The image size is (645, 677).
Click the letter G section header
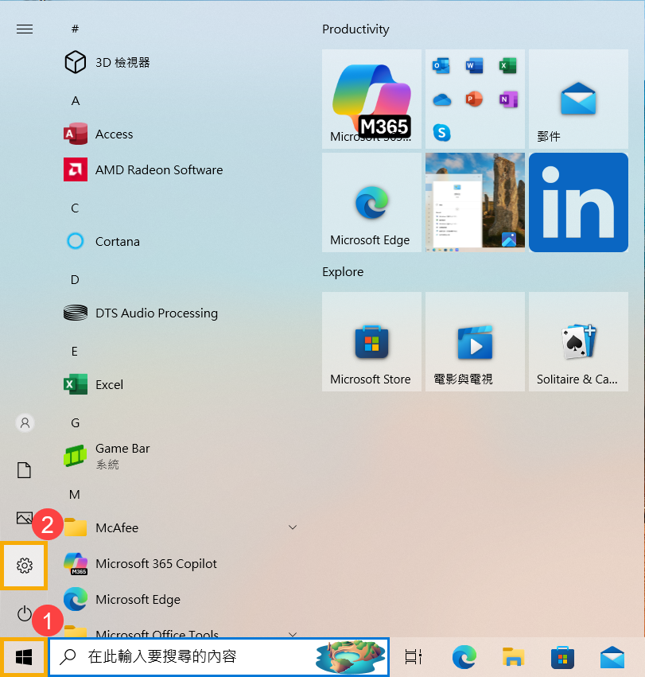pyautogui.click(x=75, y=422)
